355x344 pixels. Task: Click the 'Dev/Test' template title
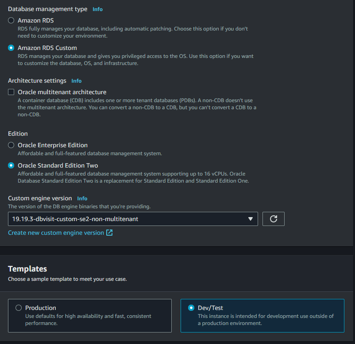[x=211, y=308]
